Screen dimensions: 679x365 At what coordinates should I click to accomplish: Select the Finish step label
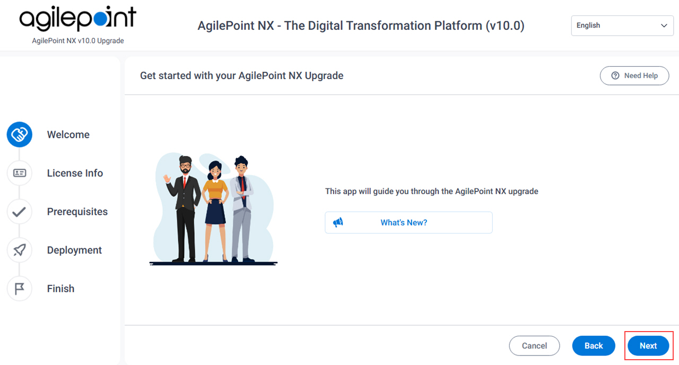pos(60,289)
